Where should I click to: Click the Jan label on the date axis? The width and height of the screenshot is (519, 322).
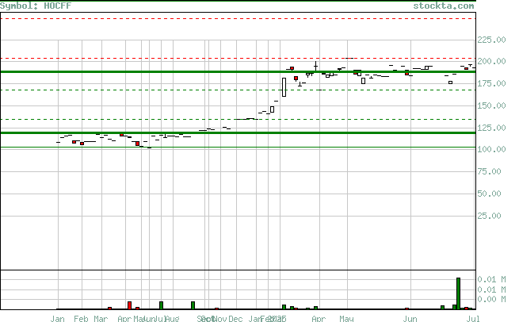pyautogui.click(x=57, y=319)
